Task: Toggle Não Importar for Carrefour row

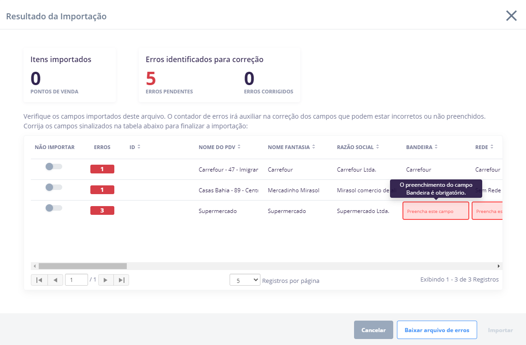Action: tap(53, 167)
